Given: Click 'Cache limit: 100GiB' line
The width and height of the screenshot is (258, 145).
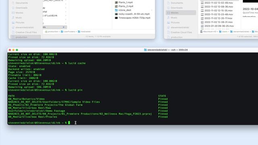Looking at the screenshot, I should 23,78.
